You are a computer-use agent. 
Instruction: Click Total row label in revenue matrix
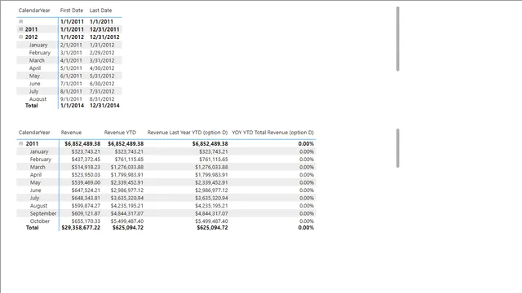coord(33,228)
